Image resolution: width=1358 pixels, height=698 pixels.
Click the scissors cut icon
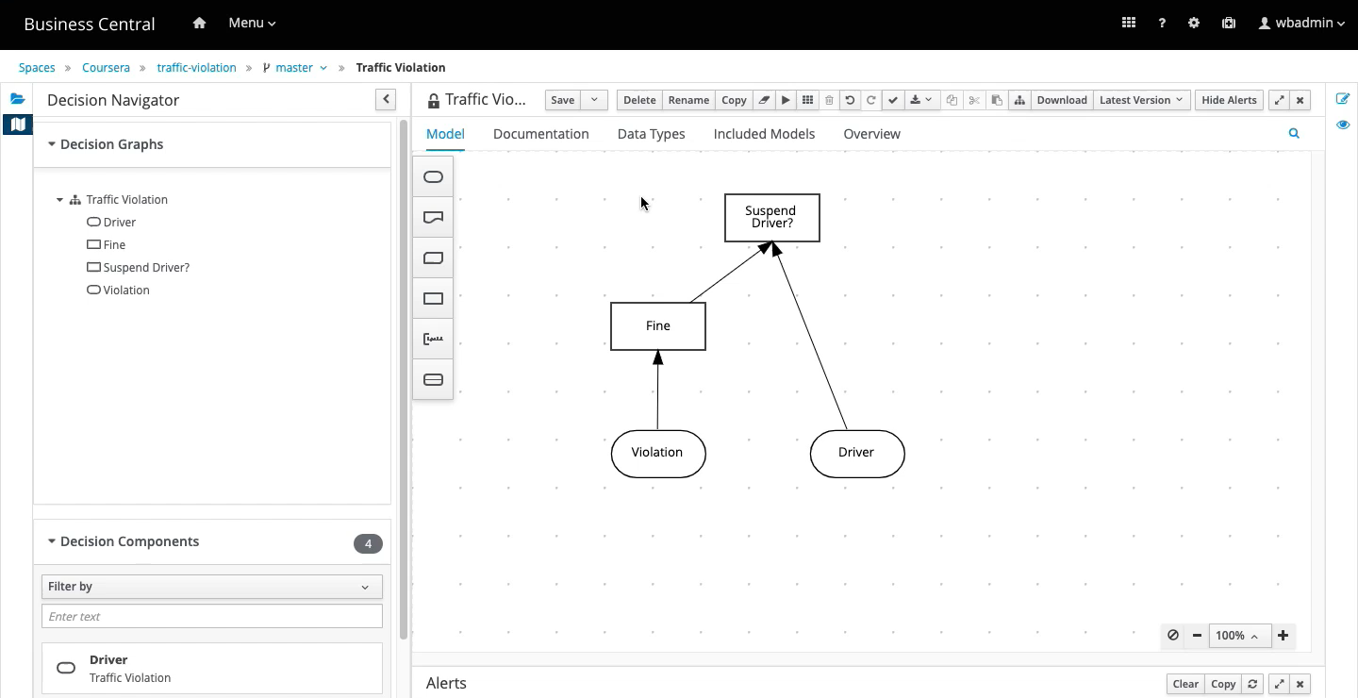[x=974, y=100]
